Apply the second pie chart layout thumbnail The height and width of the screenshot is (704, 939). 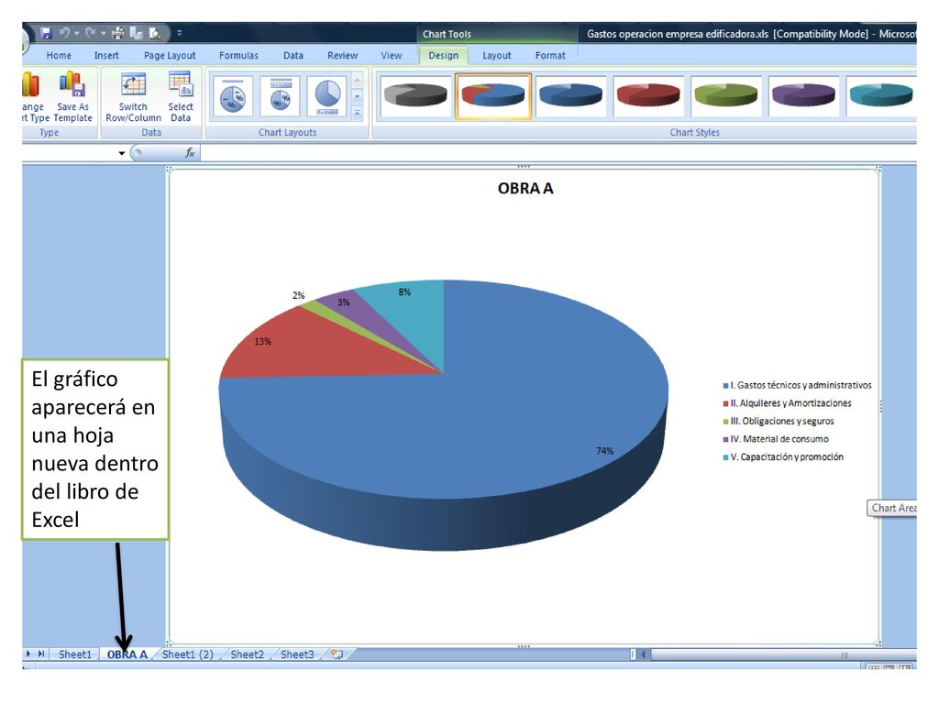pos(280,95)
